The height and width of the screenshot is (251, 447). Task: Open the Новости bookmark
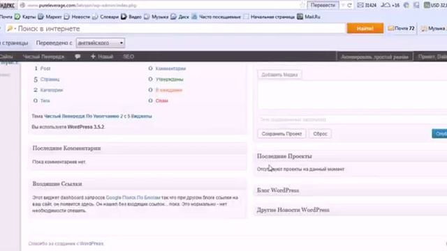pos(78,17)
